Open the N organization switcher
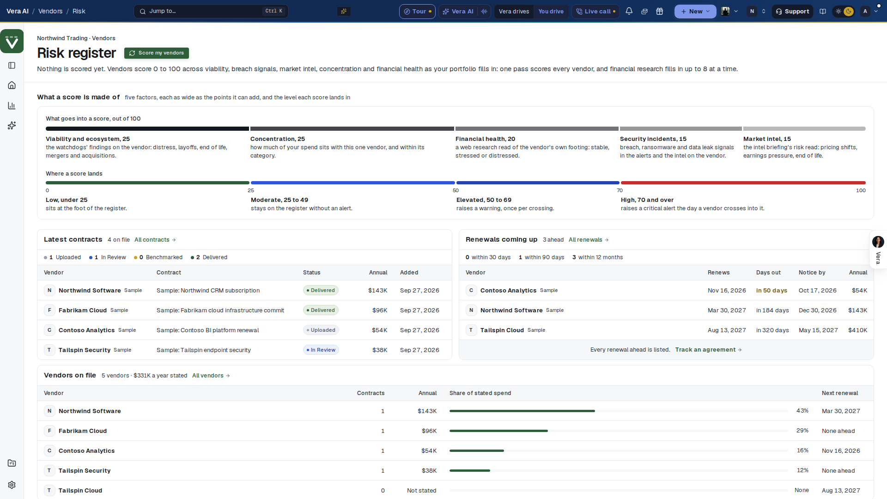887x499 pixels. click(757, 11)
